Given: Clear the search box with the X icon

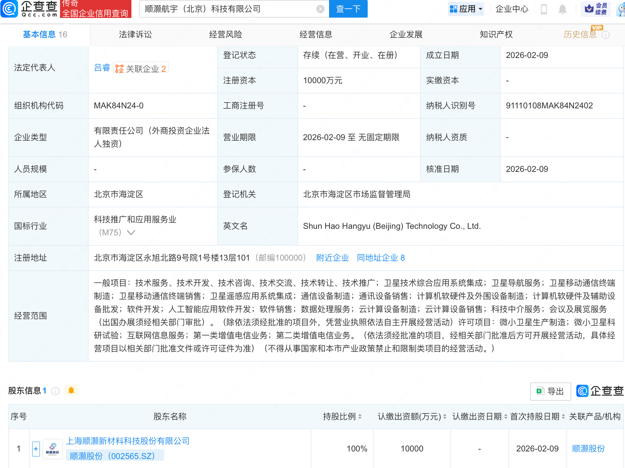Looking at the screenshot, I should (x=320, y=9).
